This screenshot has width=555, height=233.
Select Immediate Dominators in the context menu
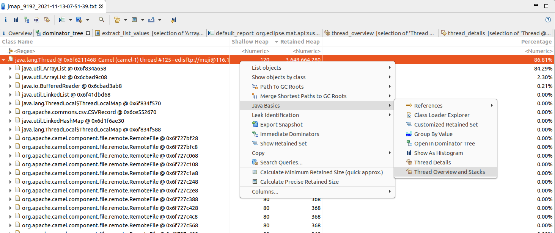pos(318,134)
